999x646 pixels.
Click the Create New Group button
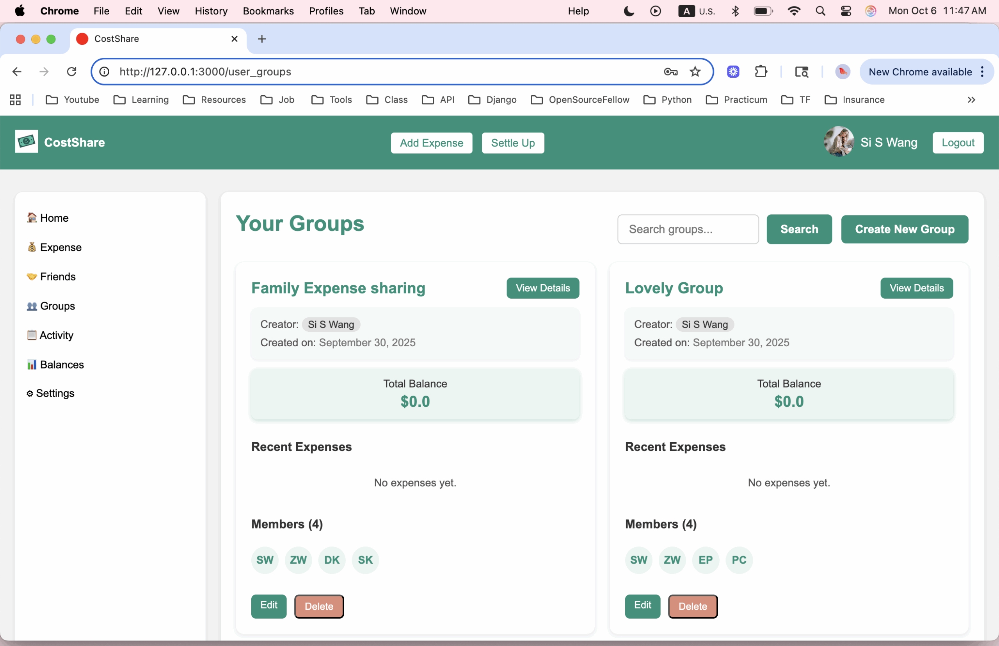click(904, 229)
